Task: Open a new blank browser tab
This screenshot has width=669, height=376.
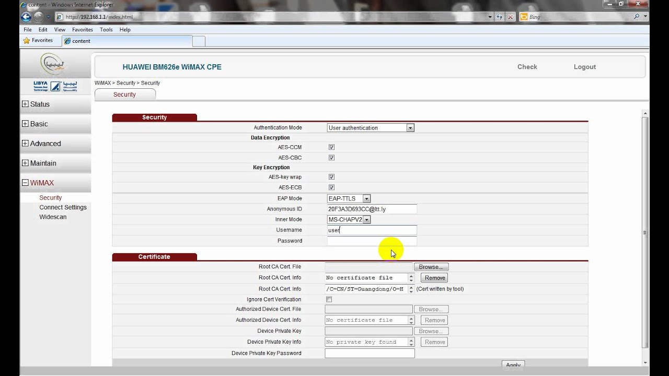Action: [x=199, y=41]
